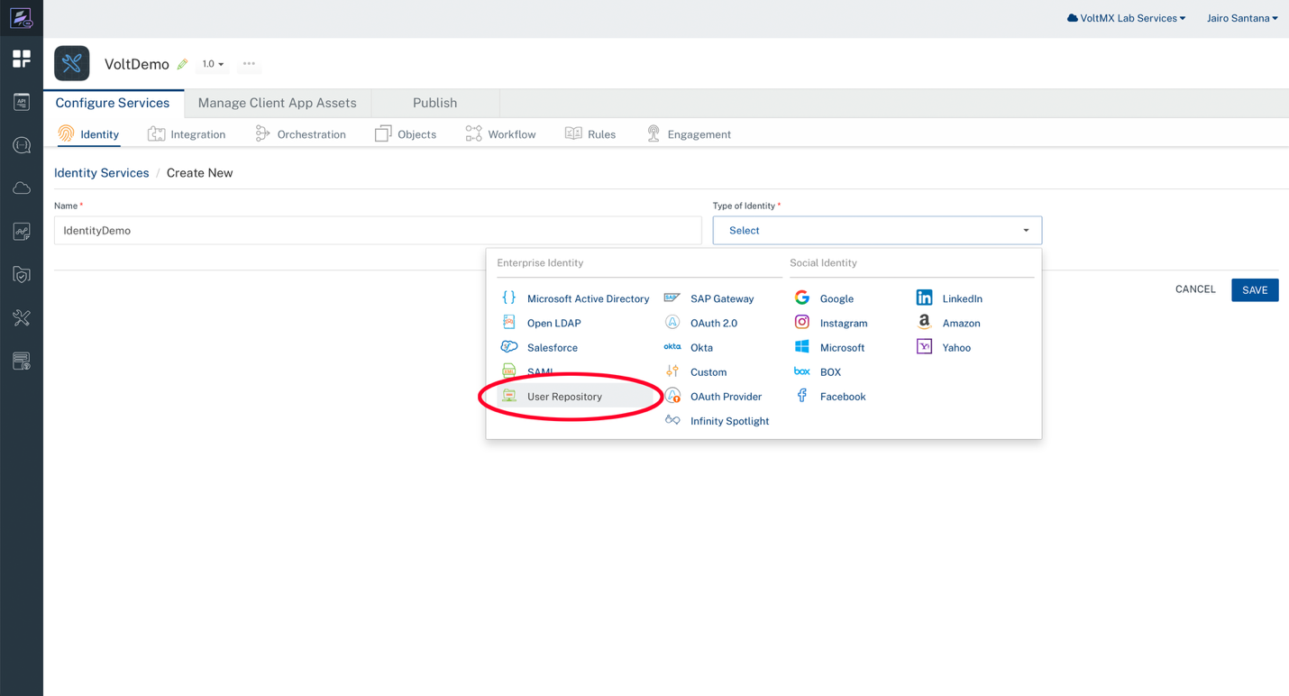Select Amazon from the social identity list
This screenshot has height=696, width=1289.
coord(948,323)
